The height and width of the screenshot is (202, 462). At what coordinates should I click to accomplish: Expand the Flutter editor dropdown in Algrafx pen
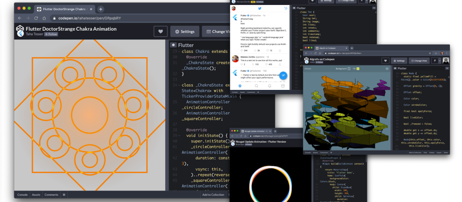[x=447, y=68]
